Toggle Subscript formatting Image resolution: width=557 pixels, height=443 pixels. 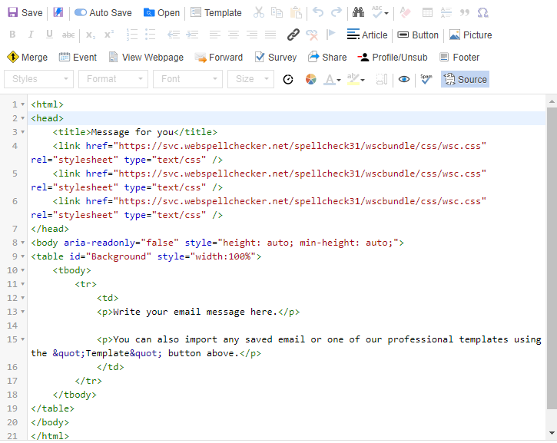tap(90, 35)
